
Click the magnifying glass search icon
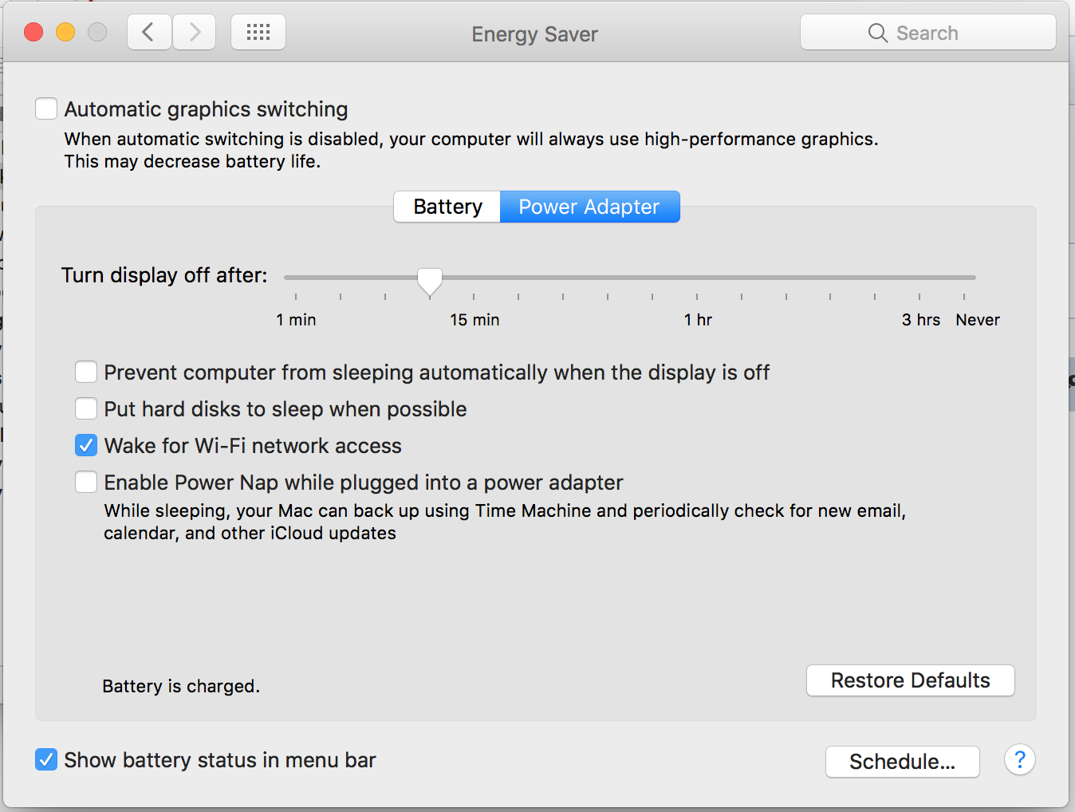878,33
